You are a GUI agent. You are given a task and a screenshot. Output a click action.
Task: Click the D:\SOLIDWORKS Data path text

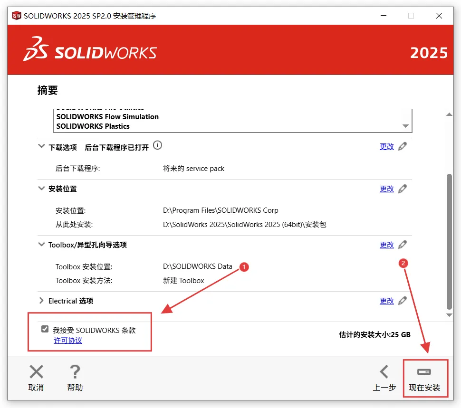pos(198,266)
